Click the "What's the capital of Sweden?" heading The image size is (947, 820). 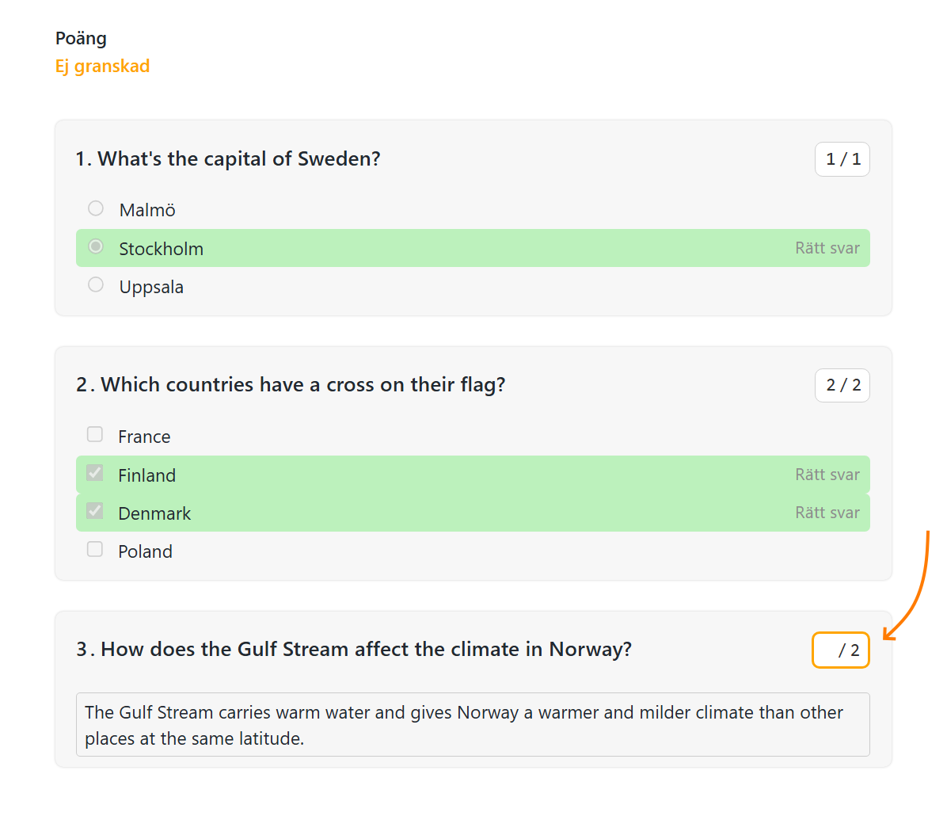click(x=228, y=159)
